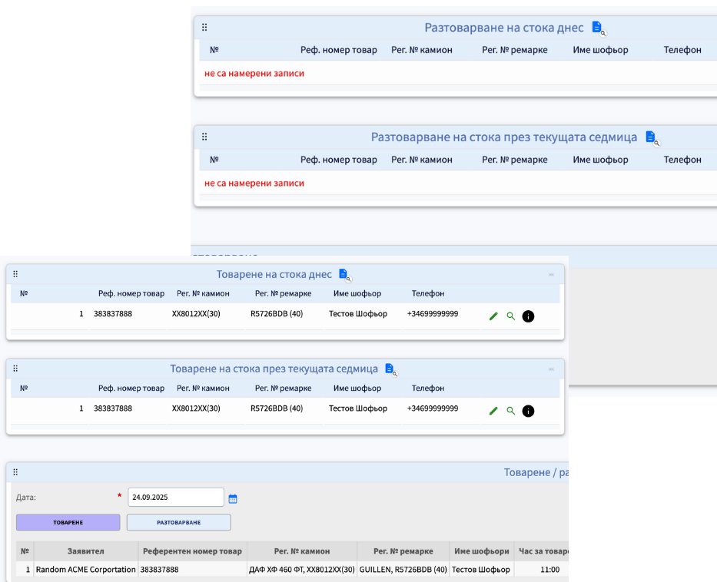The image size is (717, 582).
Task: Click document icon for "Товарене на стока през текущата седмица"
Action: 390,369
